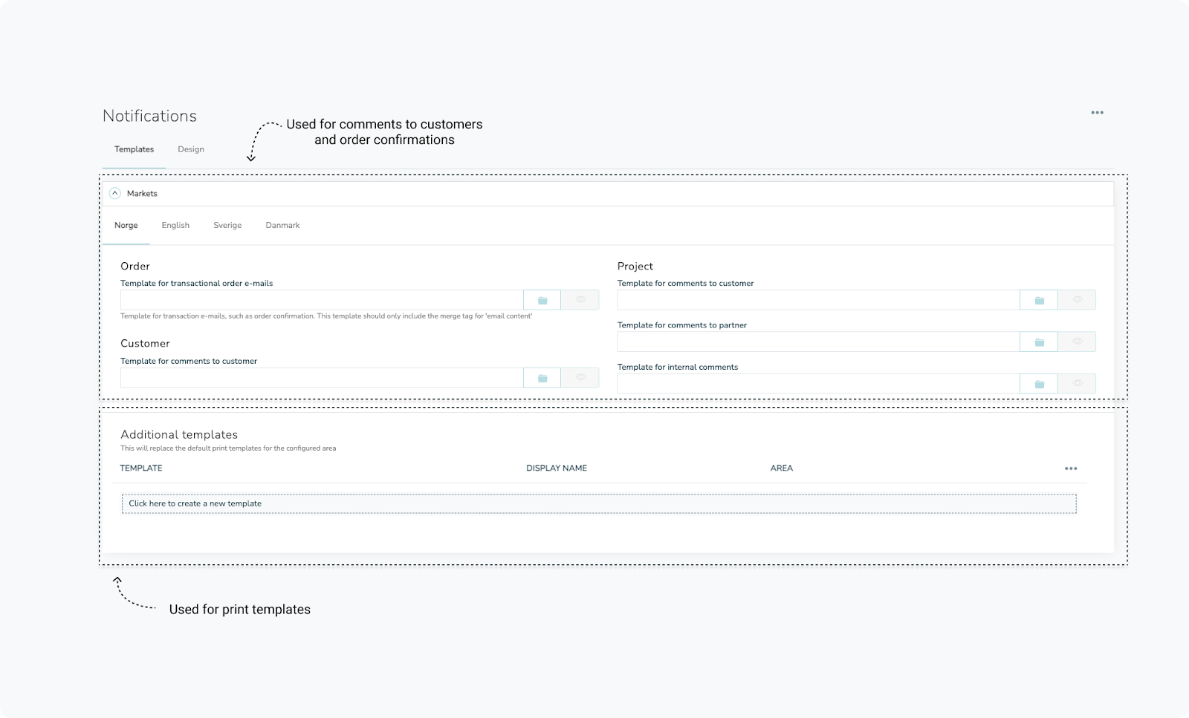The image size is (1189, 718).
Task: Show preview of the Project comments to customer template
Action: 1077,299
